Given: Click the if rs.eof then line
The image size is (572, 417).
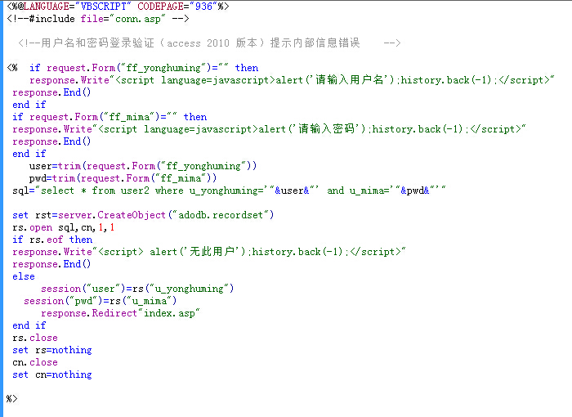Looking at the screenshot, I should [x=52, y=240].
